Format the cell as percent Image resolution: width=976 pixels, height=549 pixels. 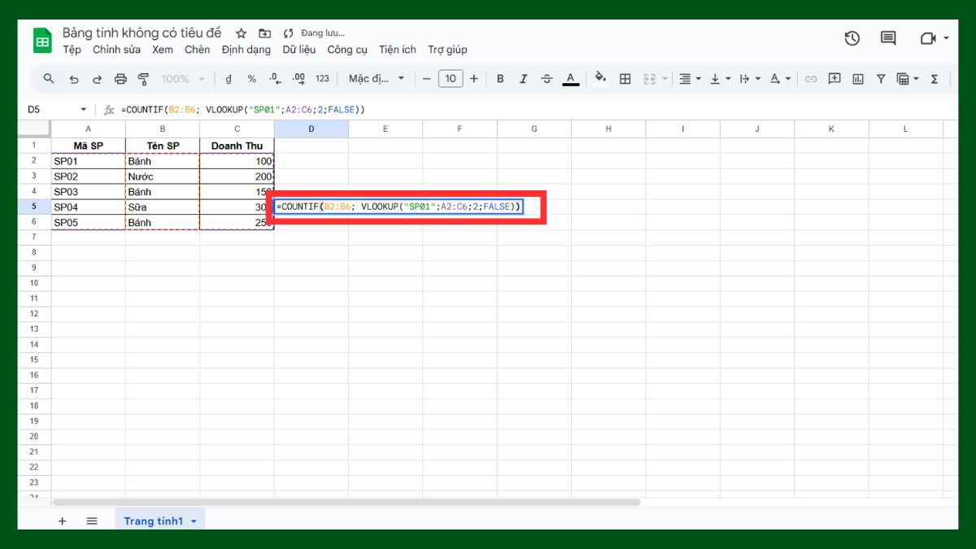click(252, 79)
